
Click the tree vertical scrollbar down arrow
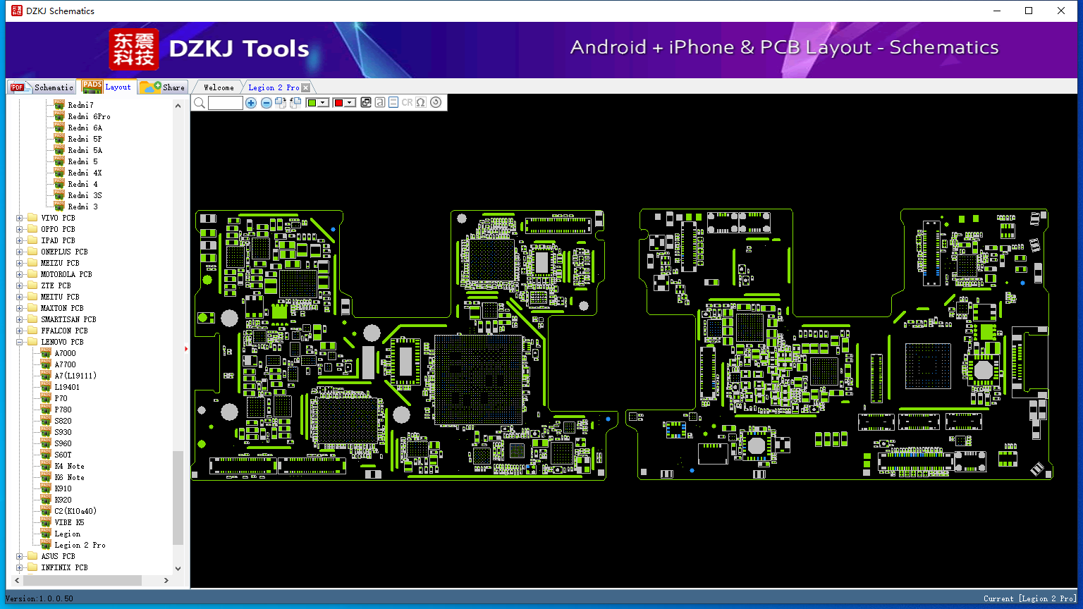[178, 568]
